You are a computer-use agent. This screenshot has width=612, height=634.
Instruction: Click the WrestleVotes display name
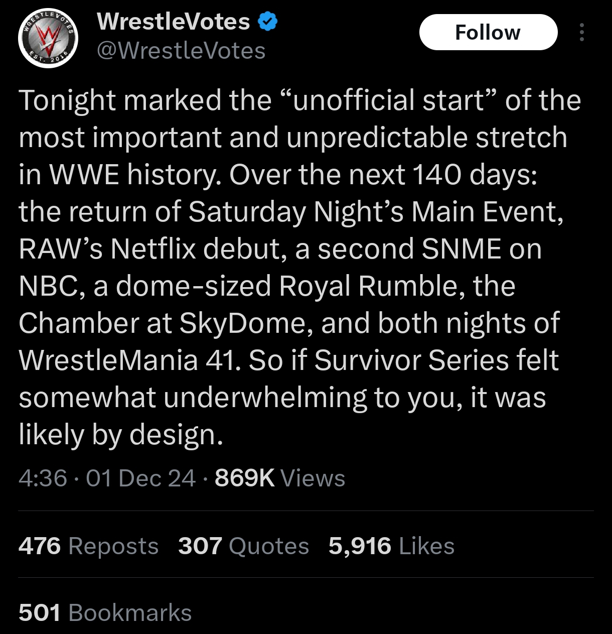tap(173, 22)
